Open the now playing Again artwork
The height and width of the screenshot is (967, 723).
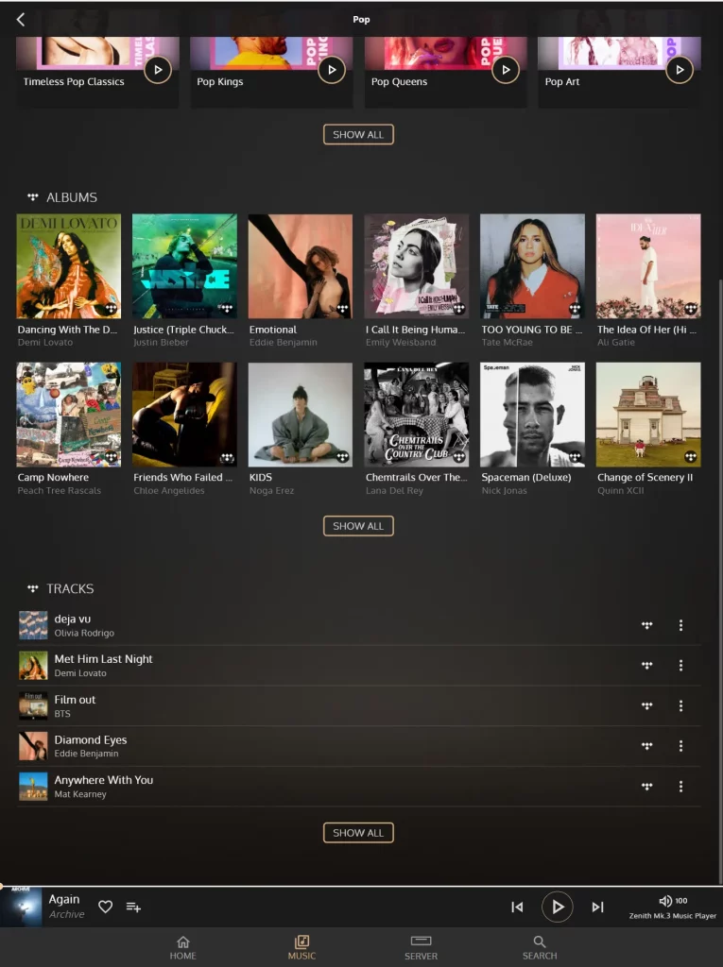pos(21,907)
